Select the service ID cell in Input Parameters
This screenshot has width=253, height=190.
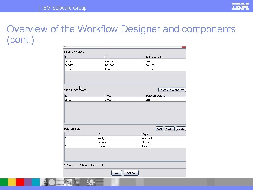click(x=84, y=65)
